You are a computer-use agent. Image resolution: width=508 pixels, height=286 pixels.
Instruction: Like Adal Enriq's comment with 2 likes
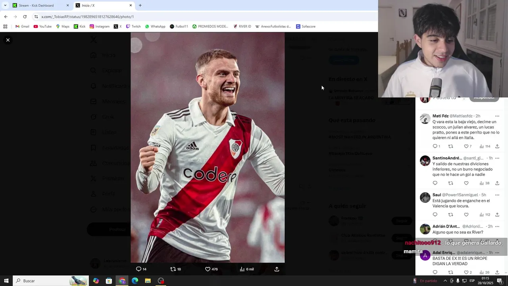[468, 272]
